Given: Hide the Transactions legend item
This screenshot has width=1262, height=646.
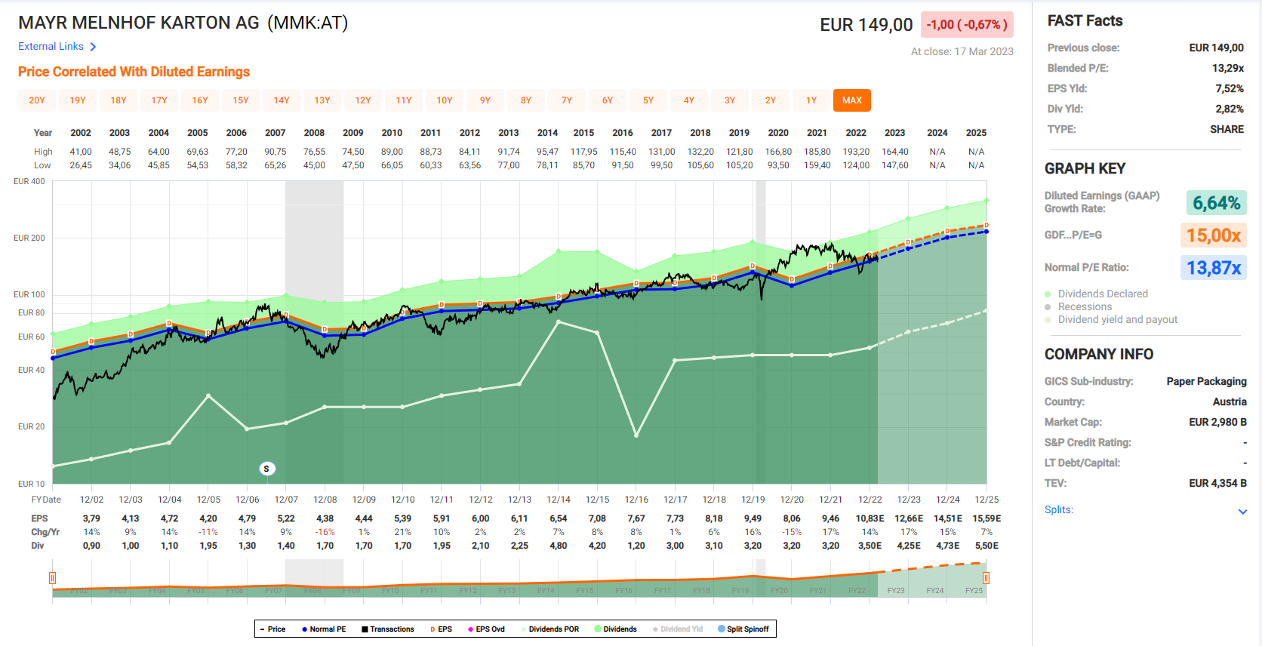Looking at the screenshot, I should (388, 629).
